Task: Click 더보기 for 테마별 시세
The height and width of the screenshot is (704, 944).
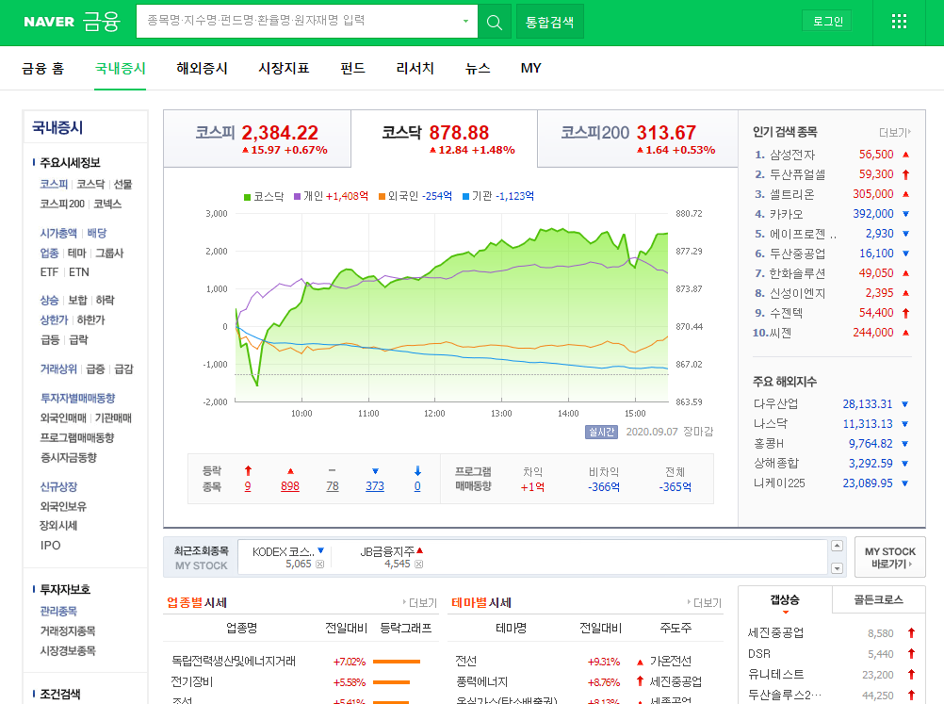Action: point(705,603)
